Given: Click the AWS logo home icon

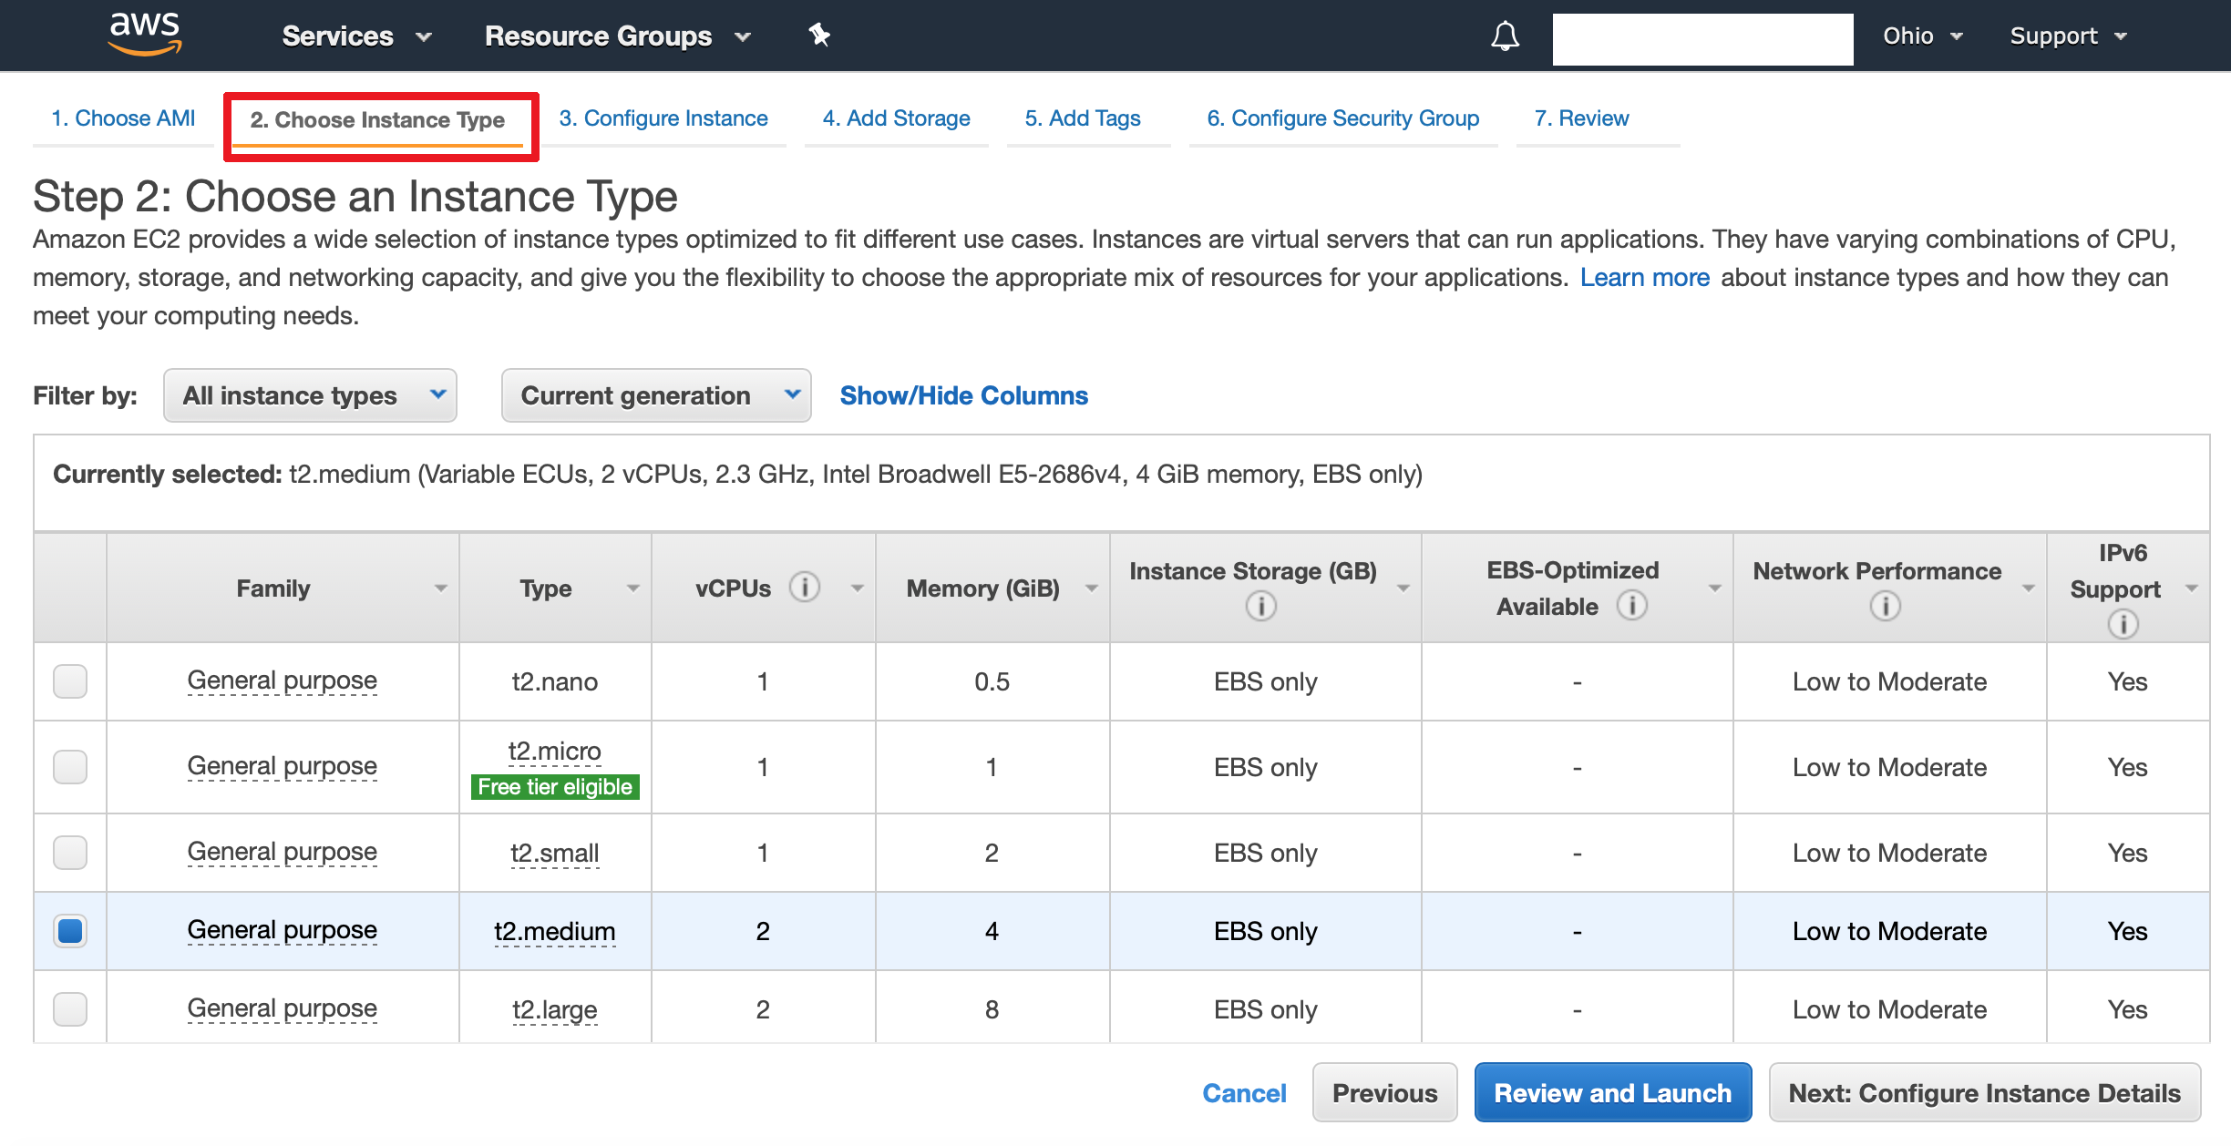Looking at the screenshot, I should click(x=144, y=35).
